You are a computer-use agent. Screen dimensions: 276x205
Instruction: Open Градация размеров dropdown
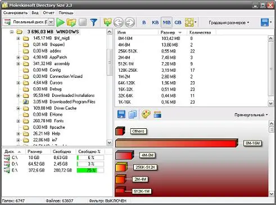(229, 22)
